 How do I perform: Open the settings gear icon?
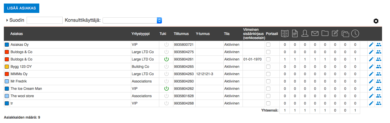(x=376, y=21)
